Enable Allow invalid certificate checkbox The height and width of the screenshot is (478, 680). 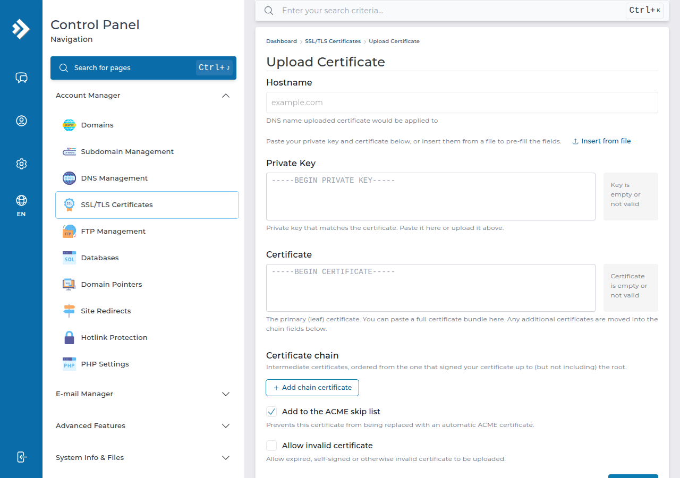(271, 446)
